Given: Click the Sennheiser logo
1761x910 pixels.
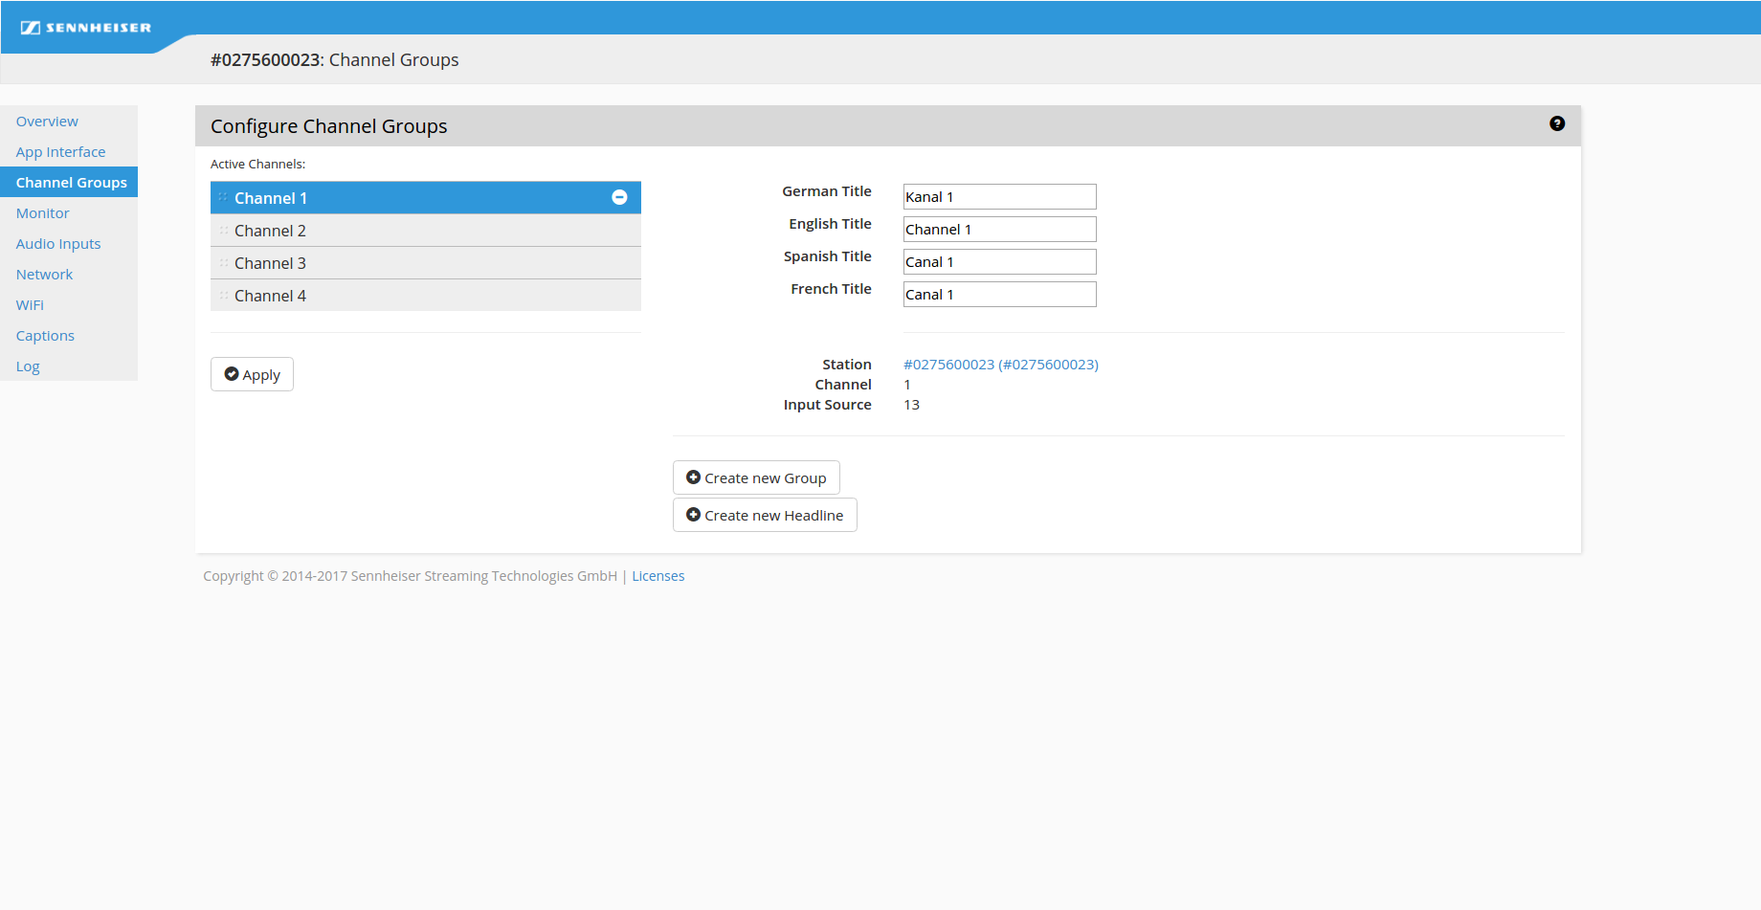Looking at the screenshot, I should 86,28.
